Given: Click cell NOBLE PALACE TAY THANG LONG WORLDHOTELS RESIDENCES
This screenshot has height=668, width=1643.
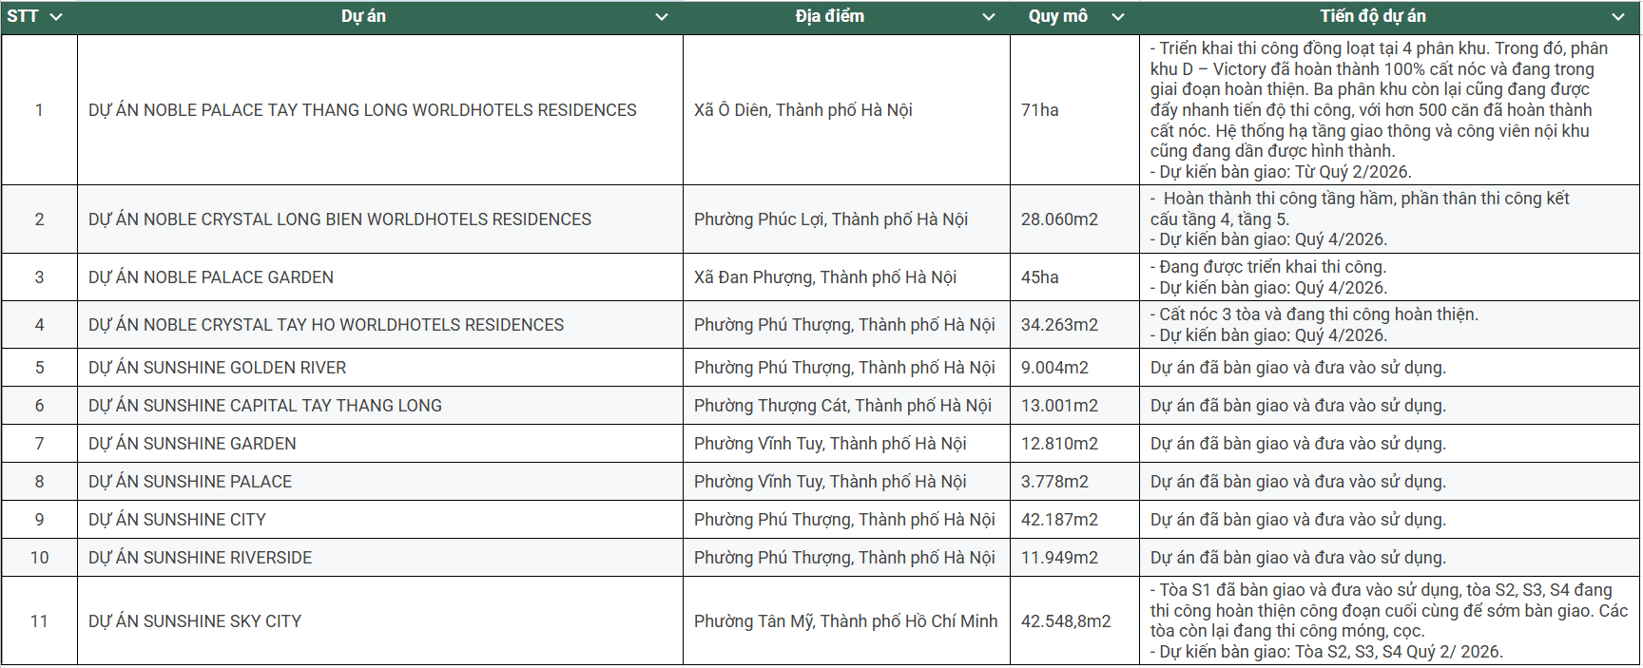Looking at the screenshot, I should (x=380, y=110).
